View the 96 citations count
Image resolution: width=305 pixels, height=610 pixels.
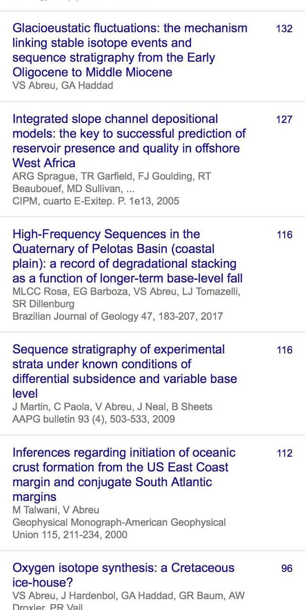[x=286, y=569]
